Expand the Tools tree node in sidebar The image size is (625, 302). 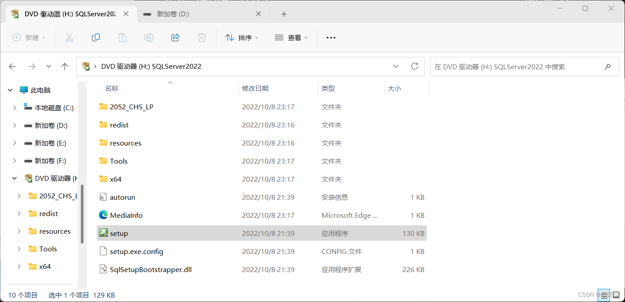19,249
